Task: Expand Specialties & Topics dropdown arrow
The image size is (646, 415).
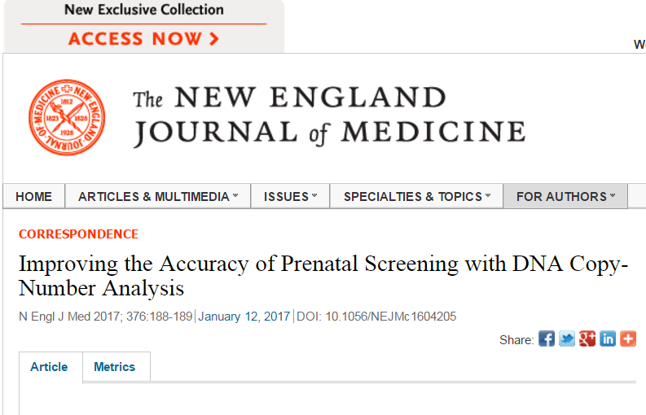Action: pyautogui.click(x=488, y=195)
